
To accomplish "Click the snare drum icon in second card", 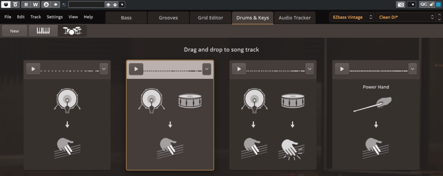I will coord(190,101).
